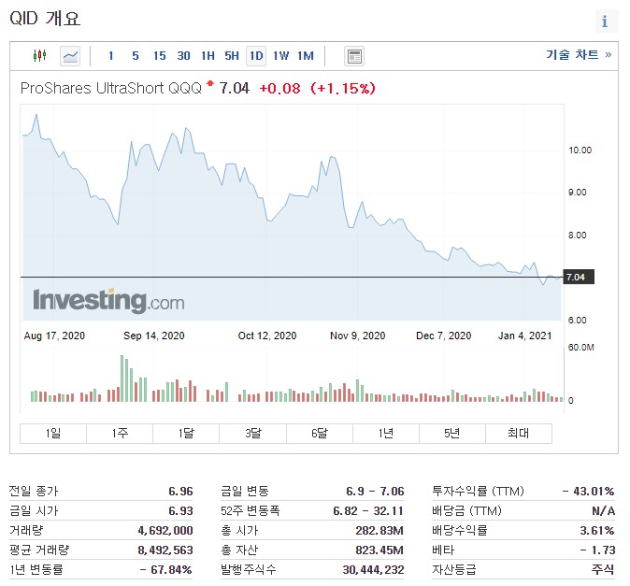Click the Sep 14, 2020 axis label
The image size is (630, 586).
click(154, 336)
